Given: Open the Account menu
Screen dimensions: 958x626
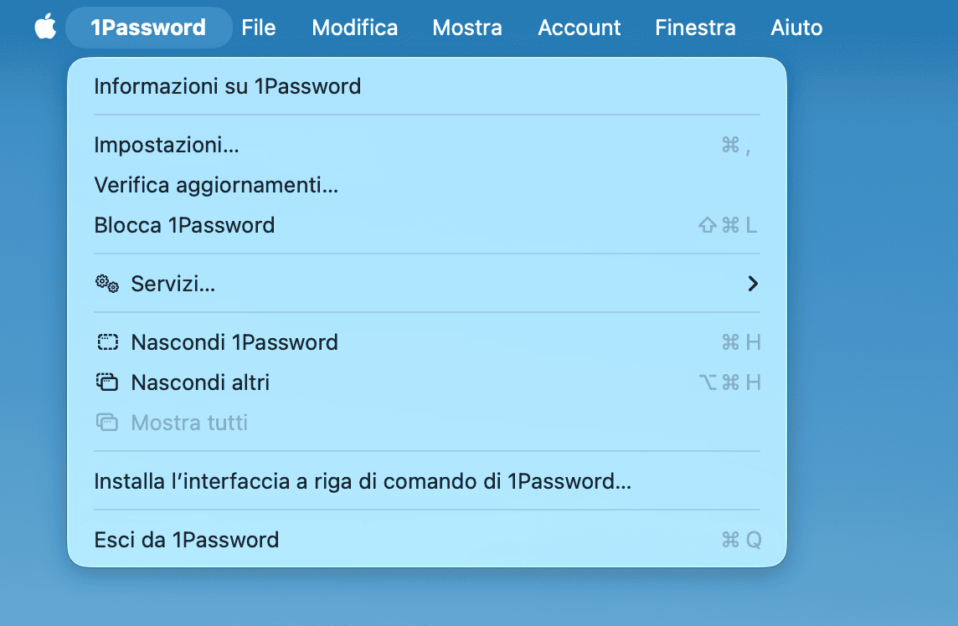Looking at the screenshot, I should pyautogui.click(x=579, y=27).
